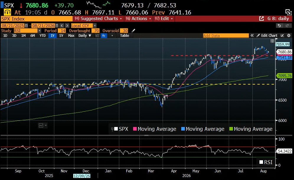Click the window resize icon near top right
This screenshot has width=294, height=180.
(288, 12)
